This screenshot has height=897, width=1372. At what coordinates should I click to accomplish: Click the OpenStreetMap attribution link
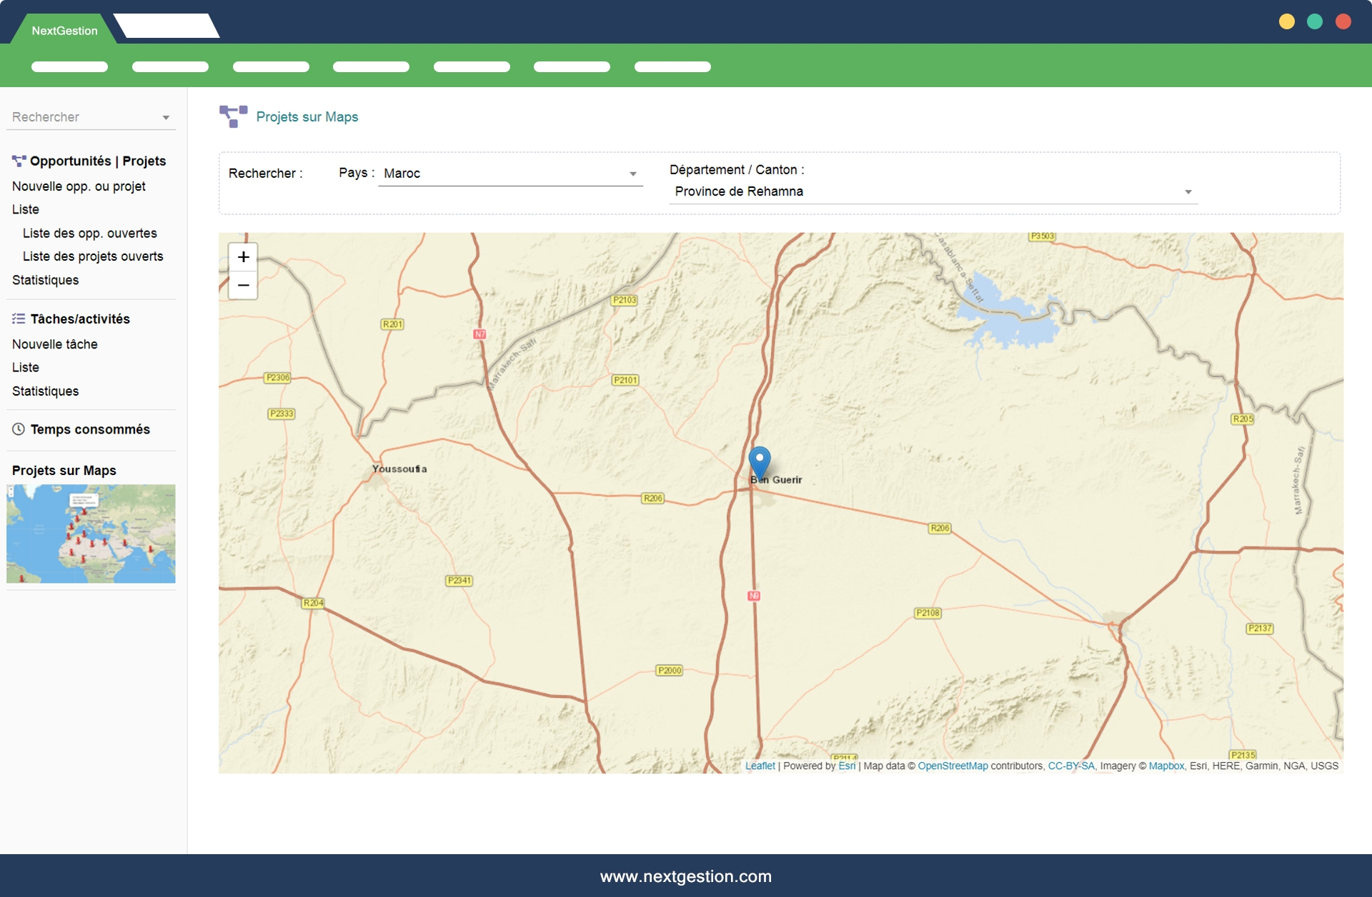click(x=953, y=766)
